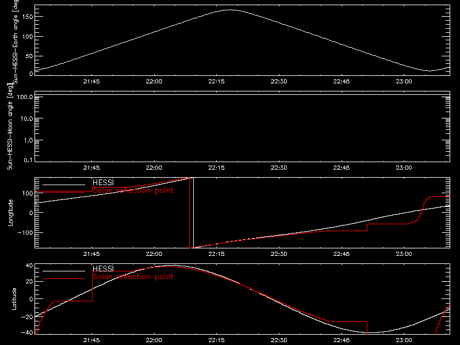Click Solar reflection point legend in Longitude plot
This screenshot has height=345, width=460.
tap(133, 190)
